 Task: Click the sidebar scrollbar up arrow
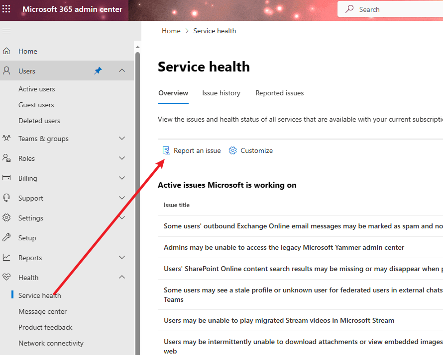pos(137,47)
